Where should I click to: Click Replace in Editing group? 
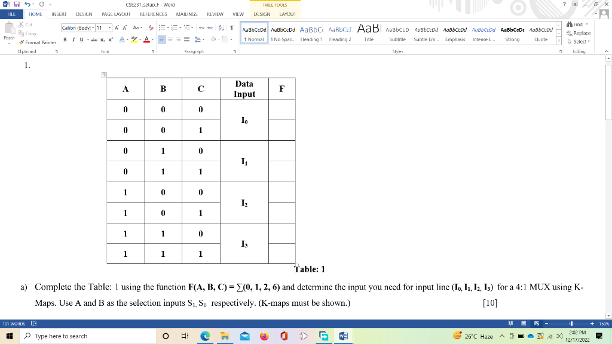point(579,33)
